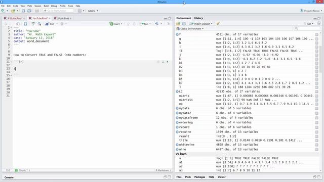
Task: Expand redwine blue arrow
Action: point(177,132)
